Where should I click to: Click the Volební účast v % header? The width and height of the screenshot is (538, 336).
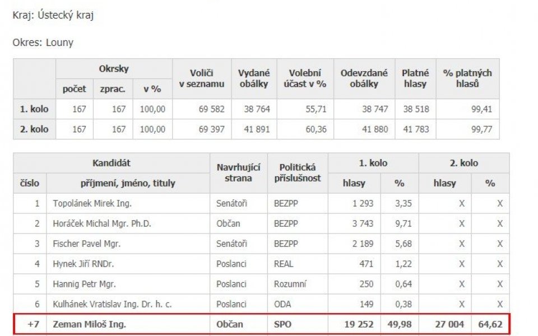305,78
